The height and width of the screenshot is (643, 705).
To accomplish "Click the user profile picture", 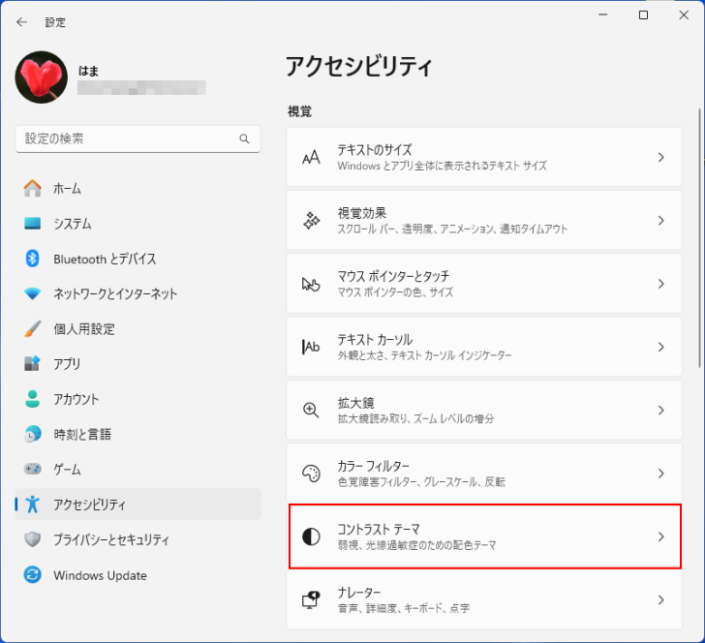I will [x=42, y=77].
